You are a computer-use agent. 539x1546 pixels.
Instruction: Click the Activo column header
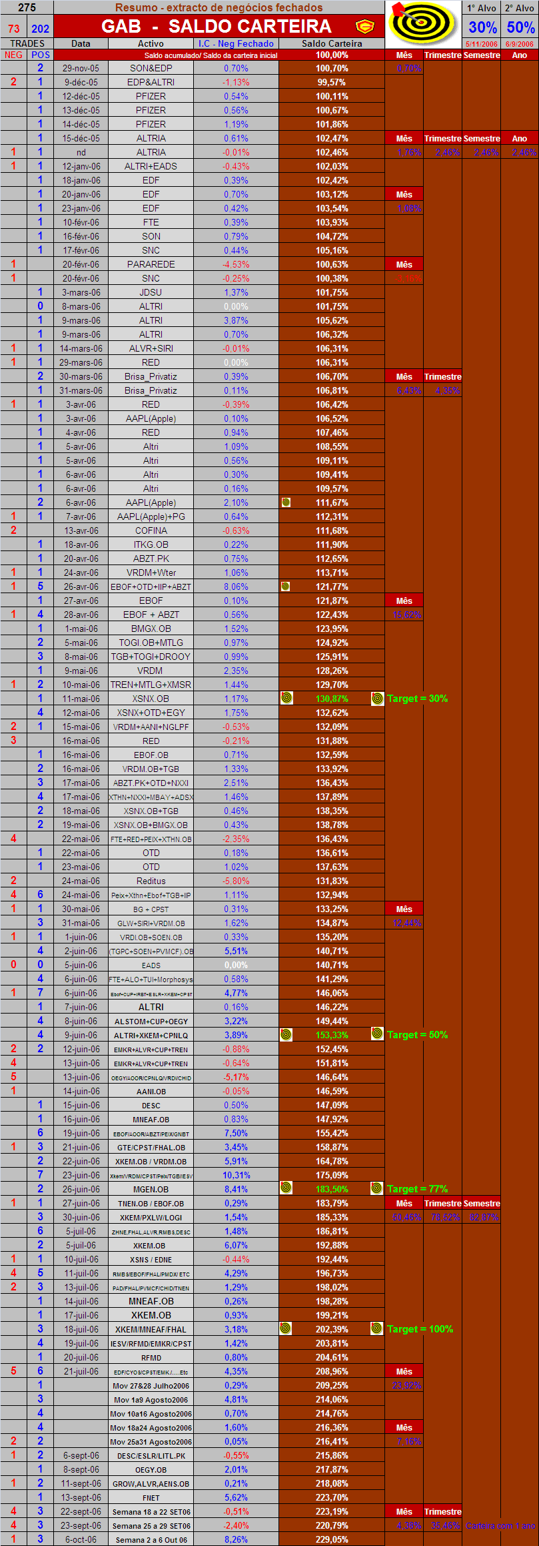[151, 43]
